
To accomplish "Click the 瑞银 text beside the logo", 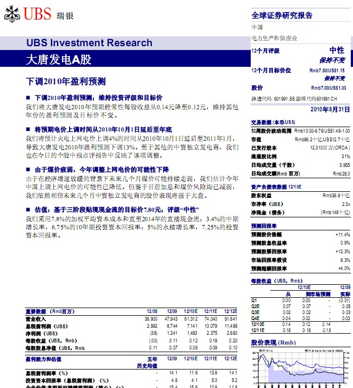I will 65,16.
